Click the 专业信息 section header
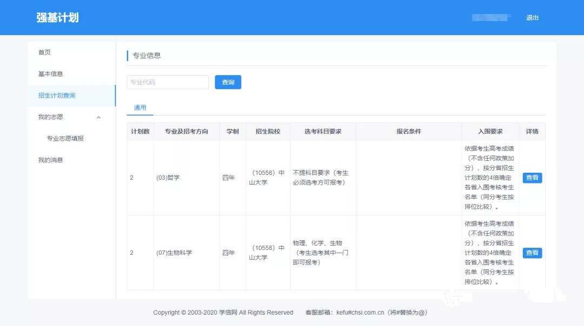Viewport: 584px width, 326px height. 146,55
